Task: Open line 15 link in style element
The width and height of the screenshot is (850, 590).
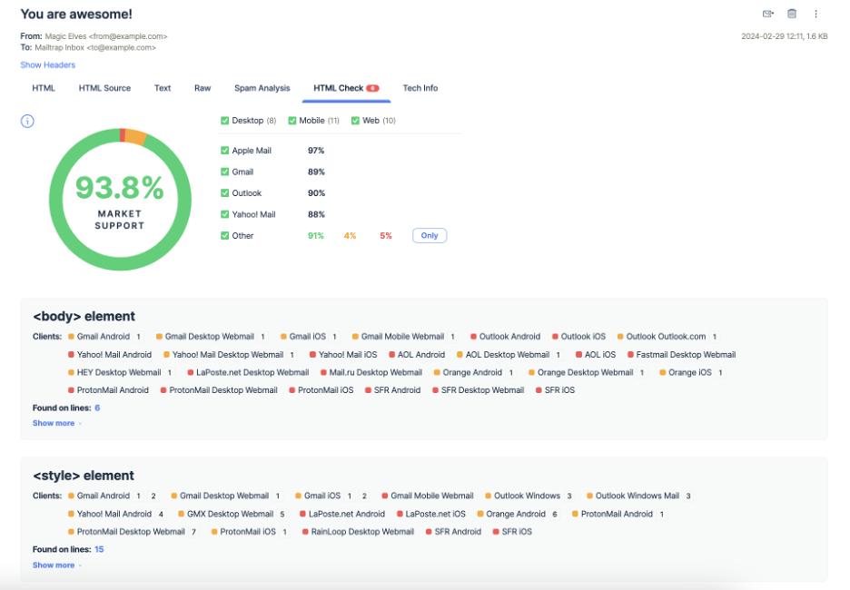Action: click(99, 549)
